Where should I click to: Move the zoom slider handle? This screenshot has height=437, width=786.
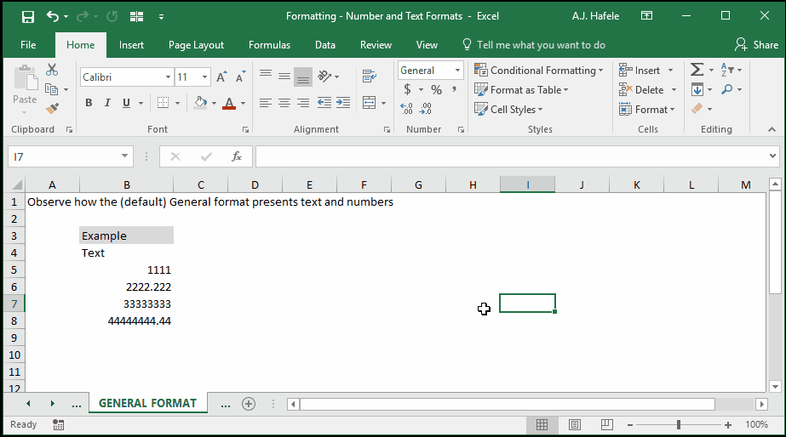[x=678, y=424]
